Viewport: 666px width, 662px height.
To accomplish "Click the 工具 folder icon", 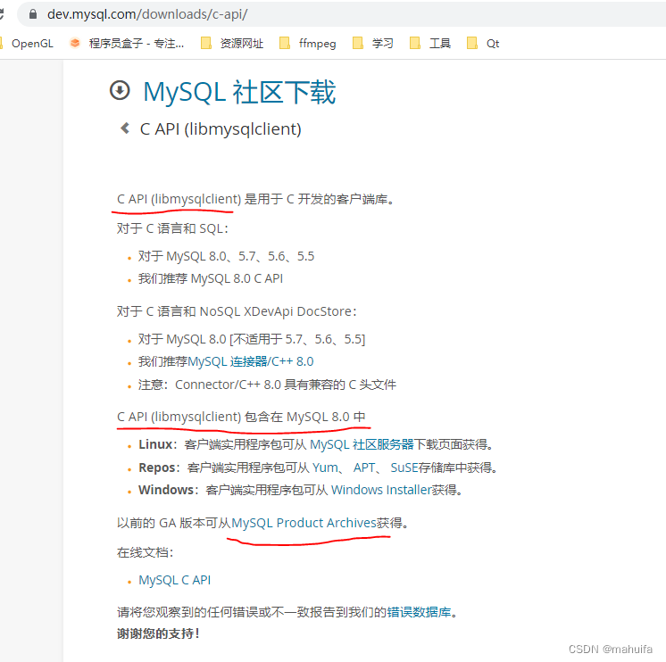I will pyautogui.click(x=415, y=43).
